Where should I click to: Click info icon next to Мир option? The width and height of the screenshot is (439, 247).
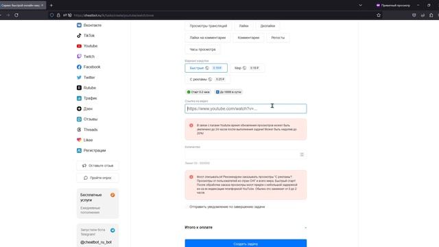point(244,68)
